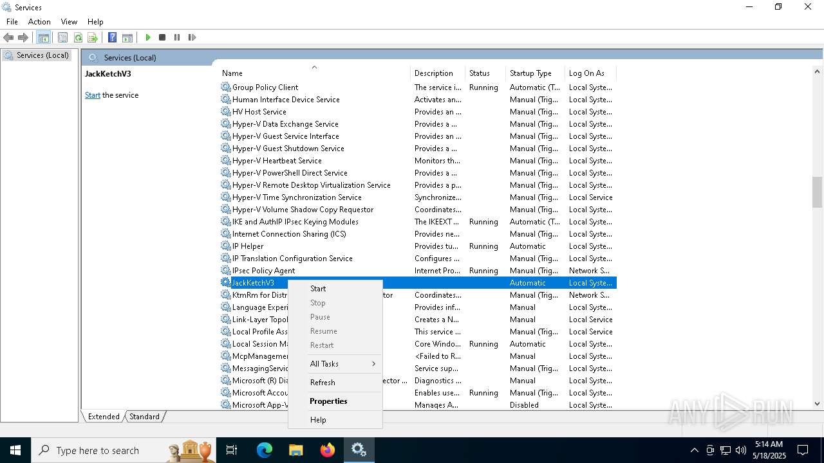Select IP Translation Configuration Service
Image resolution: width=824 pixels, height=463 pixels.
tap(418, 259)
